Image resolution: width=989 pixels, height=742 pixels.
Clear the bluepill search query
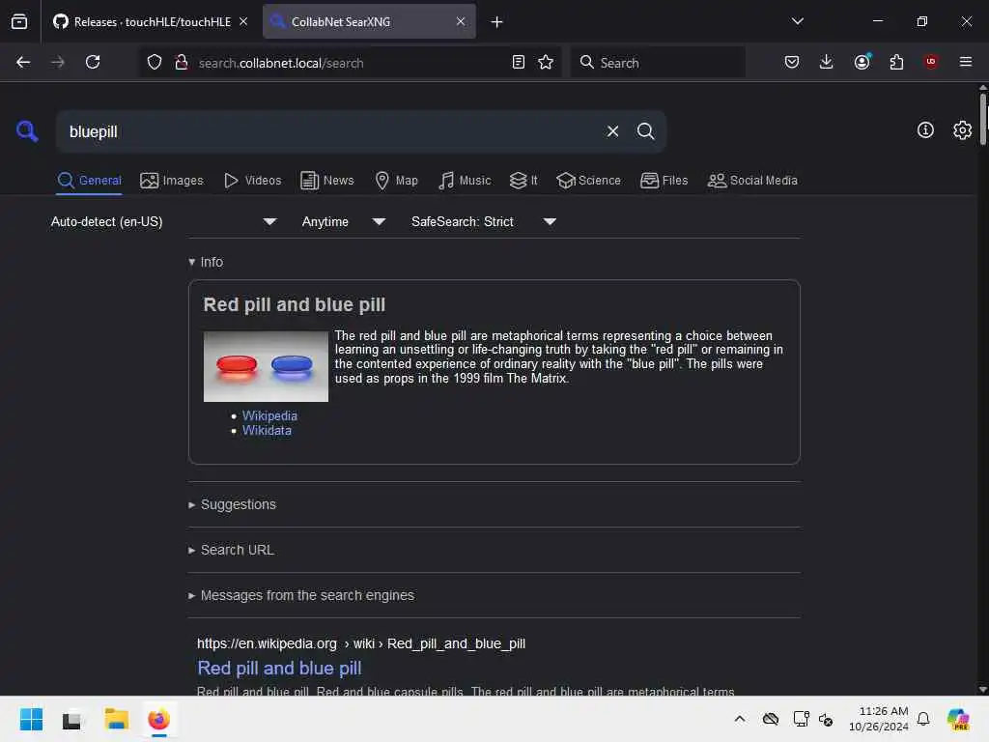tap(612, 131)
